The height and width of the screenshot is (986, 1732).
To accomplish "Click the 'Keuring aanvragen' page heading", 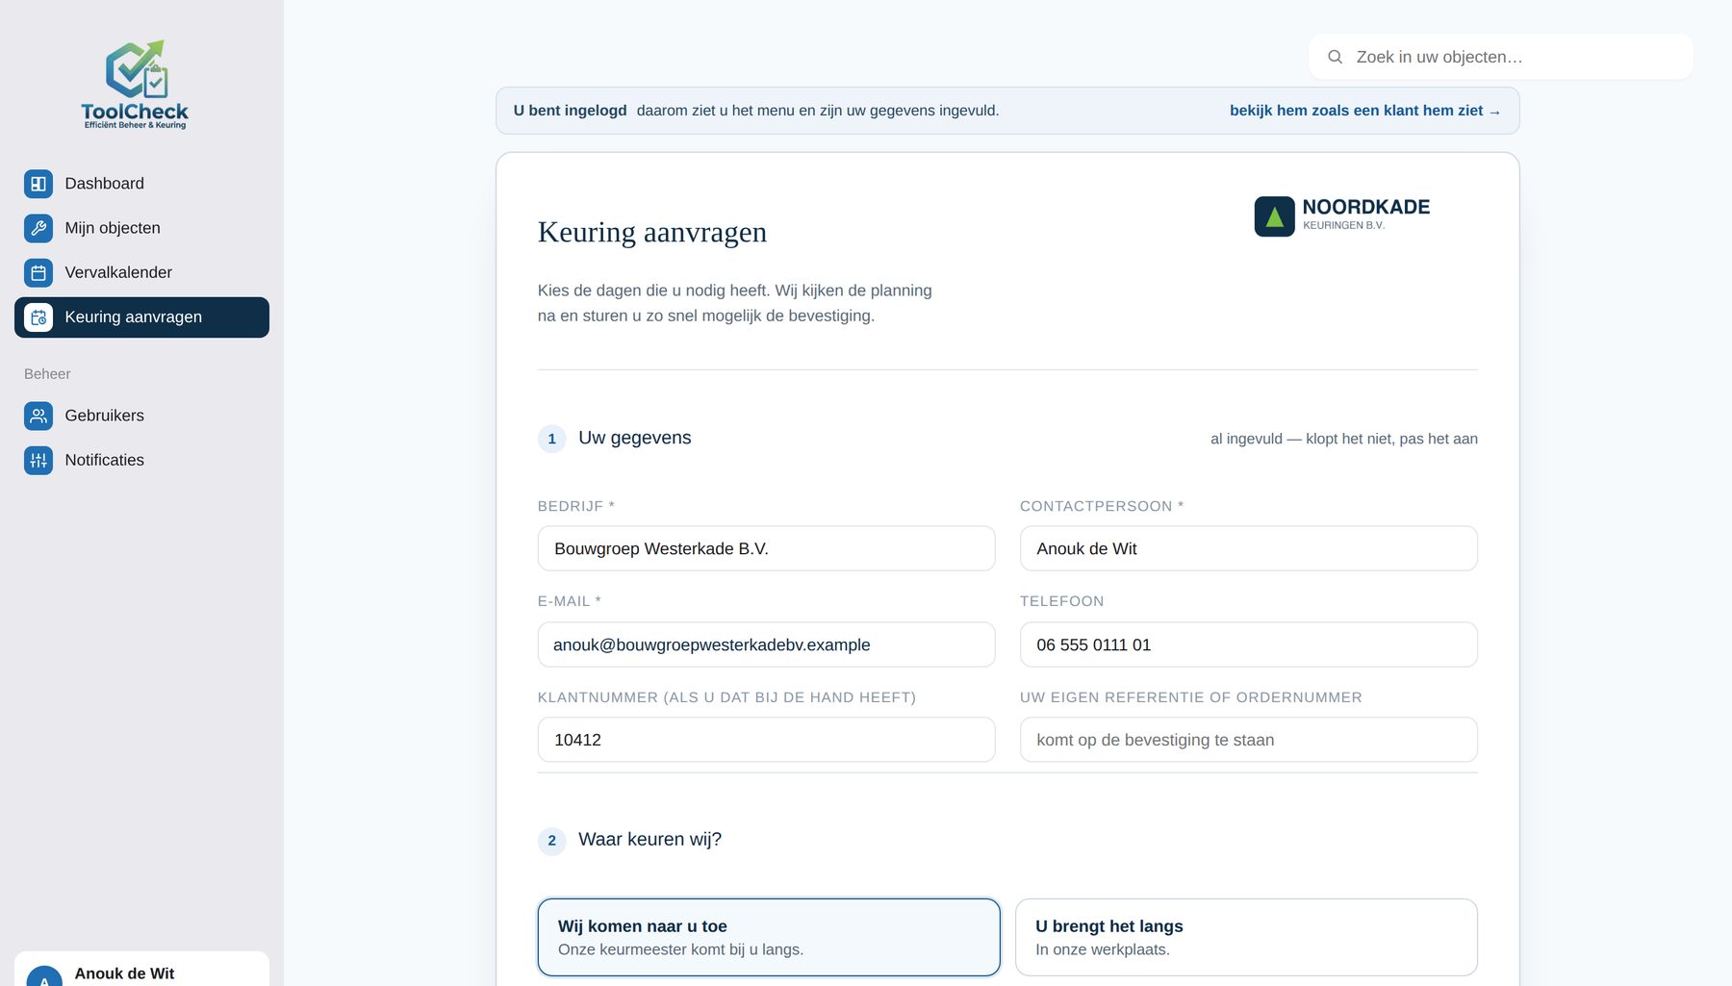I will pos(652,232).
